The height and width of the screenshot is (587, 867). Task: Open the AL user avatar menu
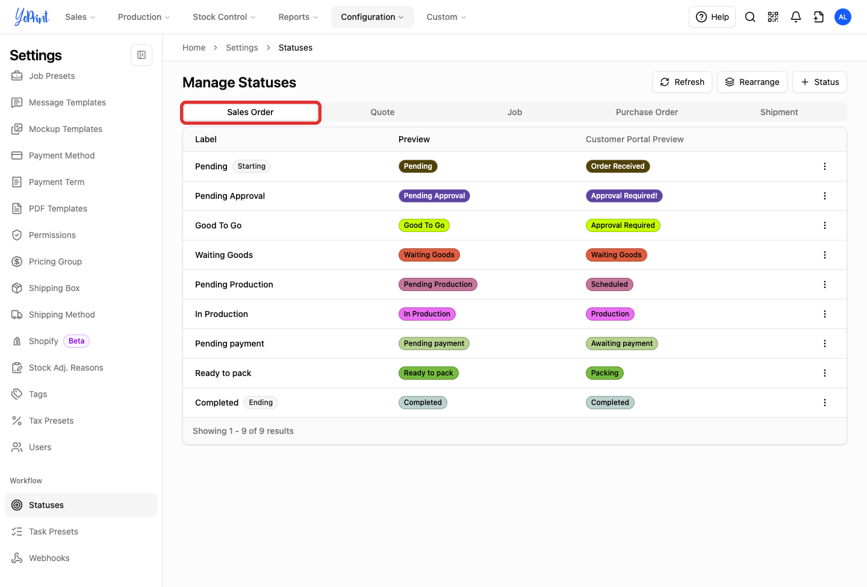843,17
